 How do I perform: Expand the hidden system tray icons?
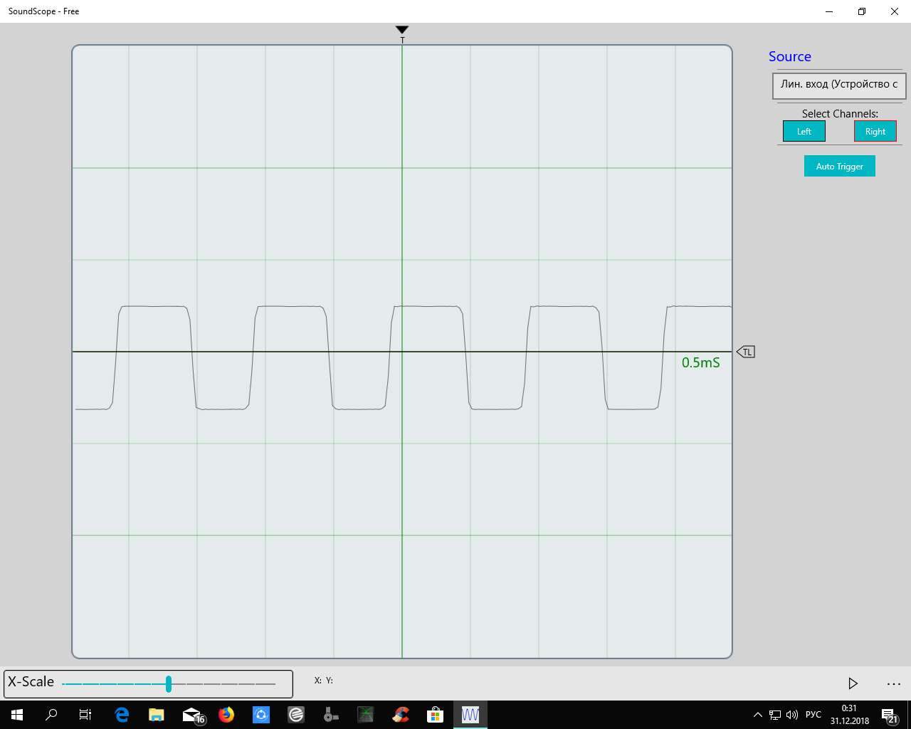[757, 715]
